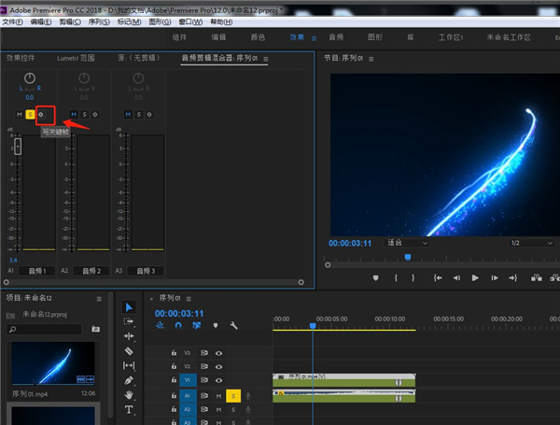
Task: Select the Hand tool
Action: click(129, 395)
